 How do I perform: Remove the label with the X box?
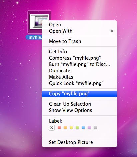coord(52,128)
